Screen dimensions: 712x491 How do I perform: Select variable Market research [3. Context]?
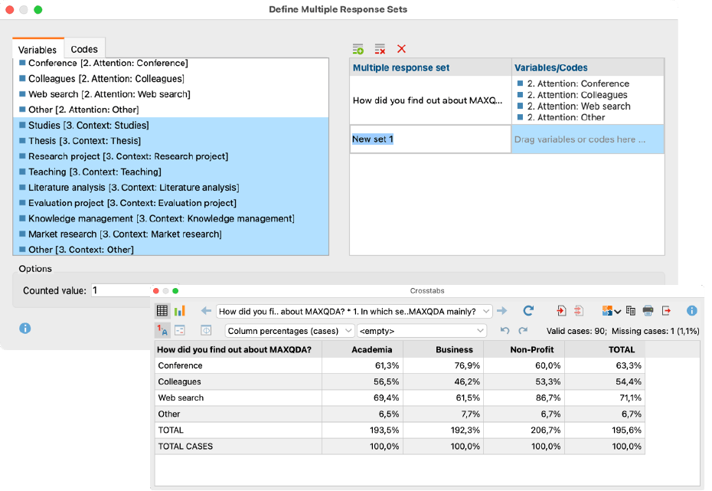point(171,234)
